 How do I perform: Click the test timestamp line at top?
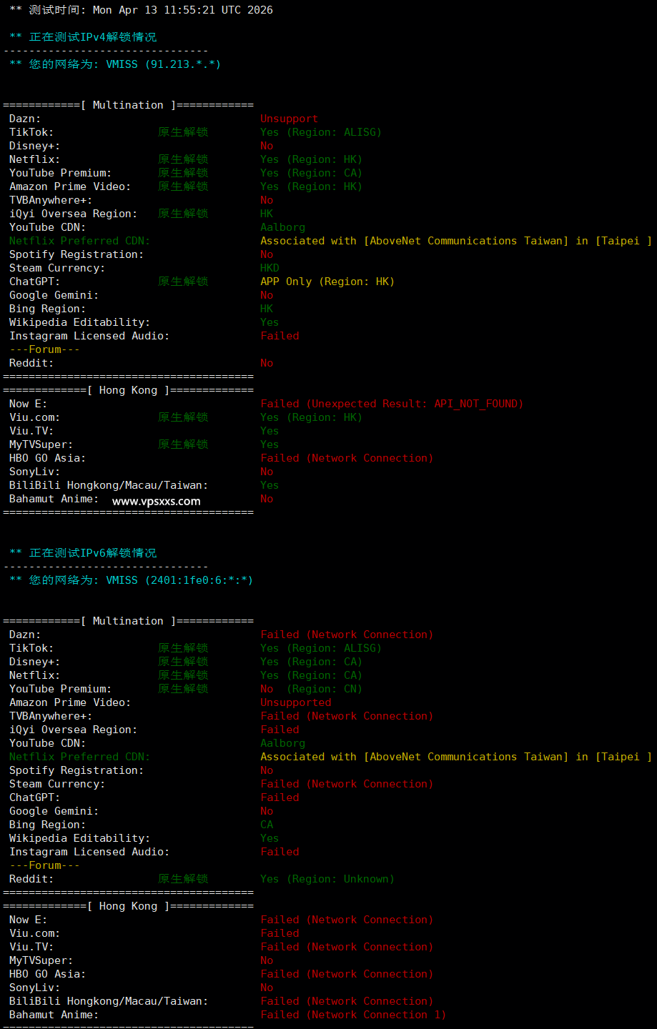(141, 10)
